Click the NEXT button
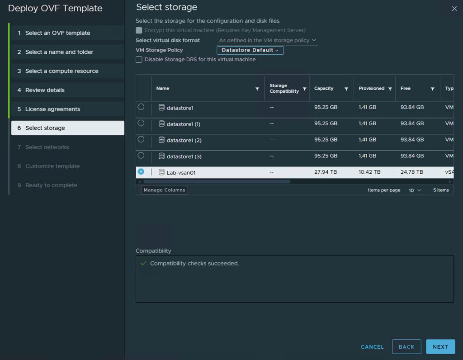Viewport: 463px width, 360px height. [440, 347]
